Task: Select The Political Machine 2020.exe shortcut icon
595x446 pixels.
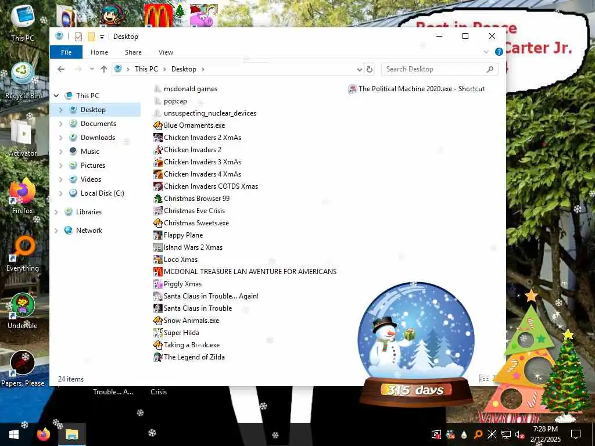Action: (353, 89)
